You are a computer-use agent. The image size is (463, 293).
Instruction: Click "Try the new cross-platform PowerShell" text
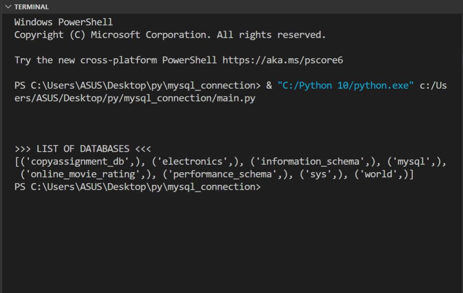tap(116, 60)
